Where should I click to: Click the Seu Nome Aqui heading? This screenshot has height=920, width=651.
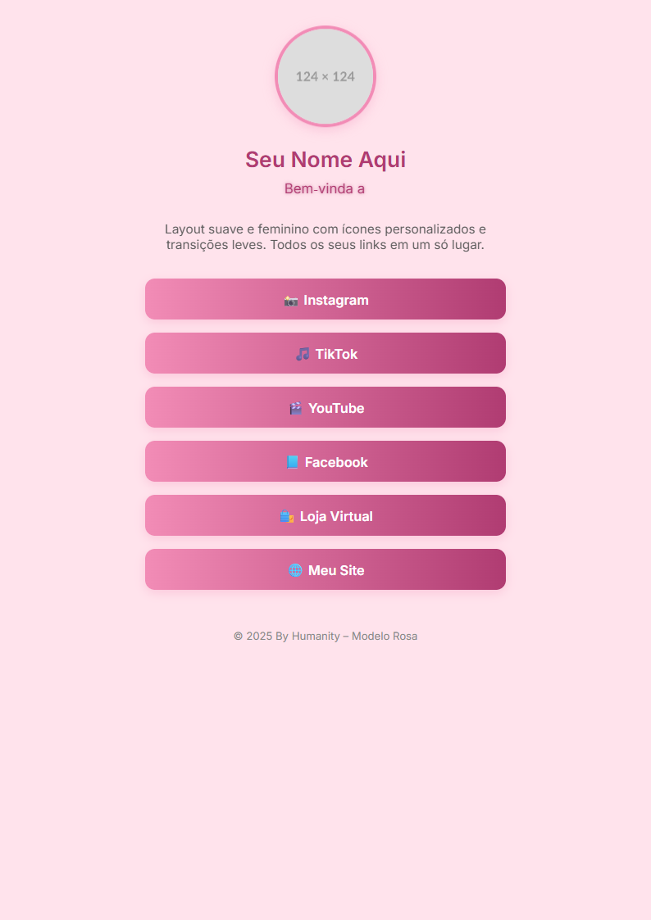[x=325, y=160]
